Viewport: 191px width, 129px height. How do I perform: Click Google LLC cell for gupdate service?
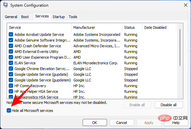pos(82,74)
